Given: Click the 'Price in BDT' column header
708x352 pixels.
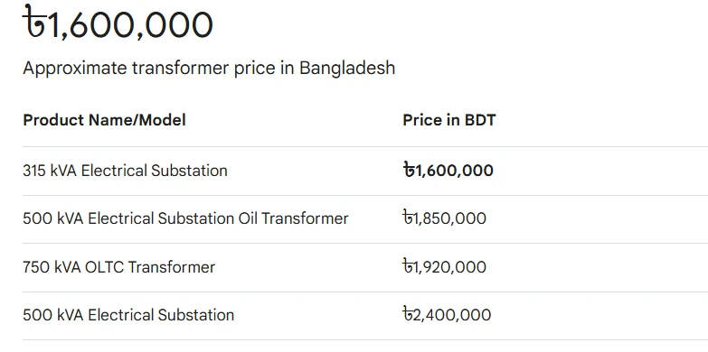Looking at the screenshot, I should click(449, 120).
